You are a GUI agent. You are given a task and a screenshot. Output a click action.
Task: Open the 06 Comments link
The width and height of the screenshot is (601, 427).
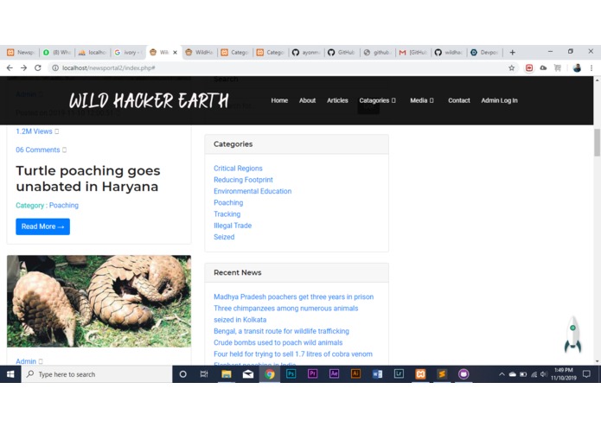[x=37, y=150]
